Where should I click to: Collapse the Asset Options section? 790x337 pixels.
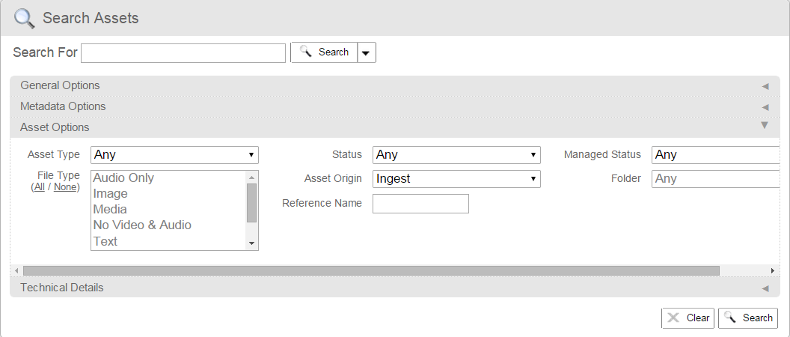(55, 127)
